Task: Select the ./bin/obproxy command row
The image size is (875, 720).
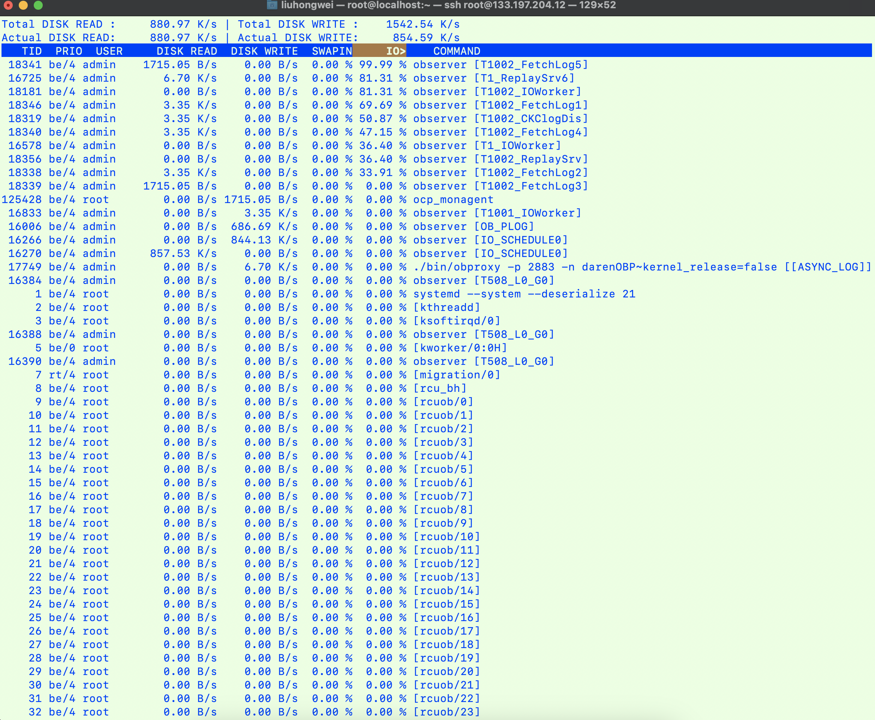Action: [x=437, y=267]
